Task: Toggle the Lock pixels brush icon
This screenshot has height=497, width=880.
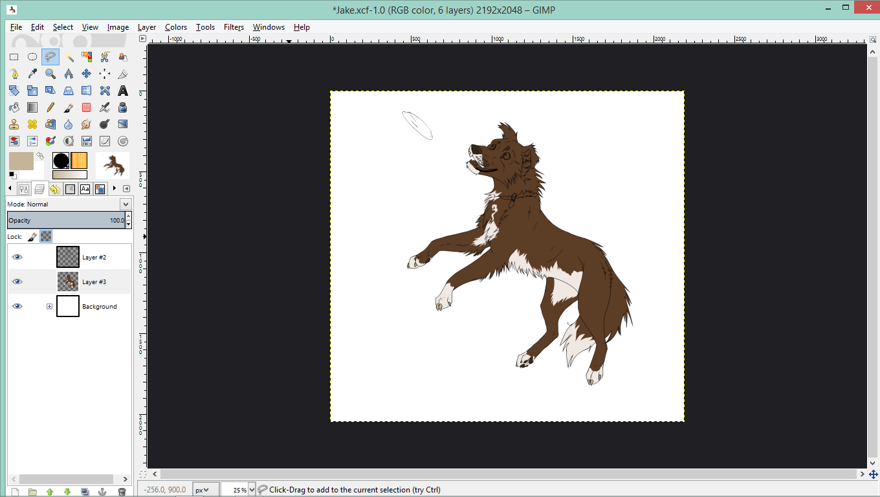Action: pyautogui.click(x=32, y=237)
